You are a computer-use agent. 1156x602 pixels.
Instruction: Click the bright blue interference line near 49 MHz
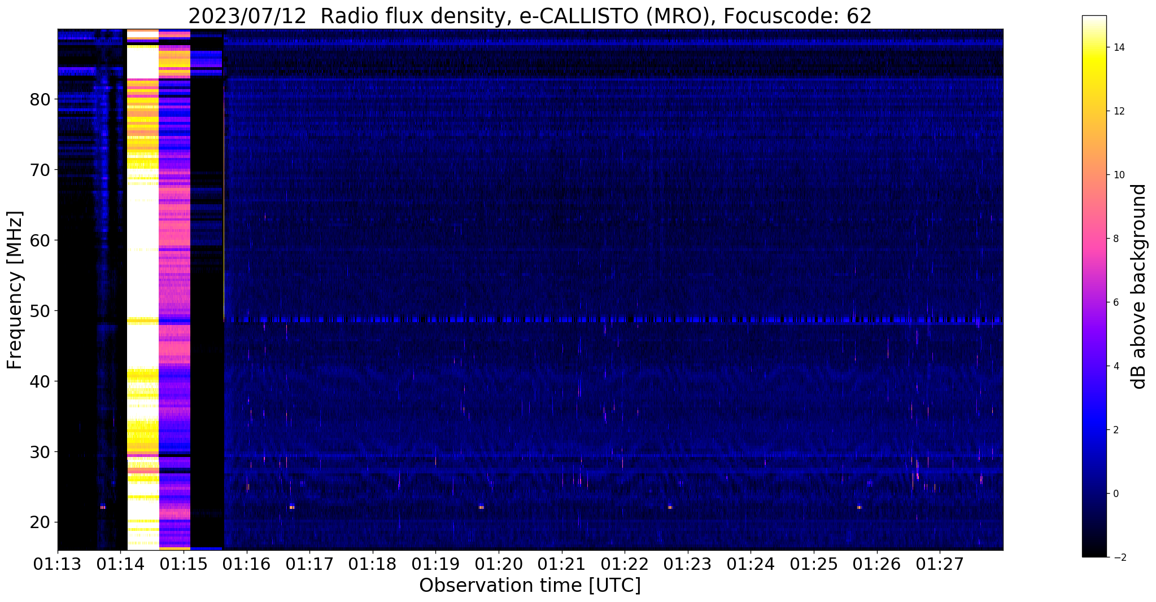tap(613, 319)
